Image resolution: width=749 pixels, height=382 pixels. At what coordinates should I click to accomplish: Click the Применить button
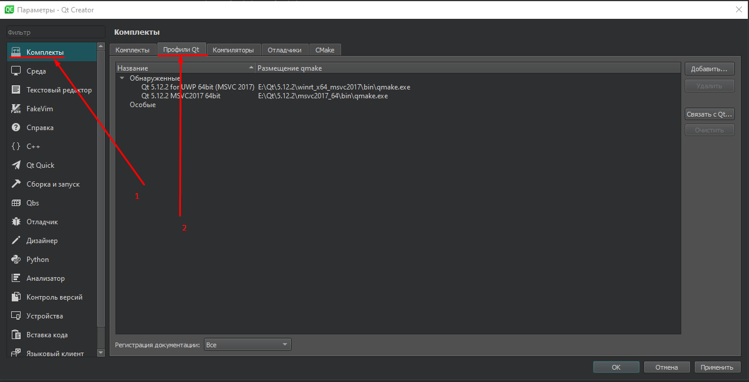(x=717, y=367)
